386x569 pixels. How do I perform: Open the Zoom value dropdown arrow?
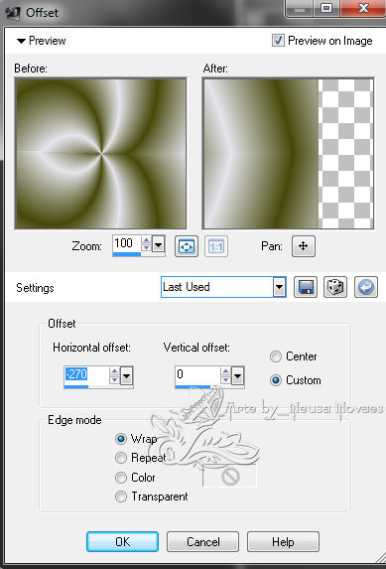[159, 245]
